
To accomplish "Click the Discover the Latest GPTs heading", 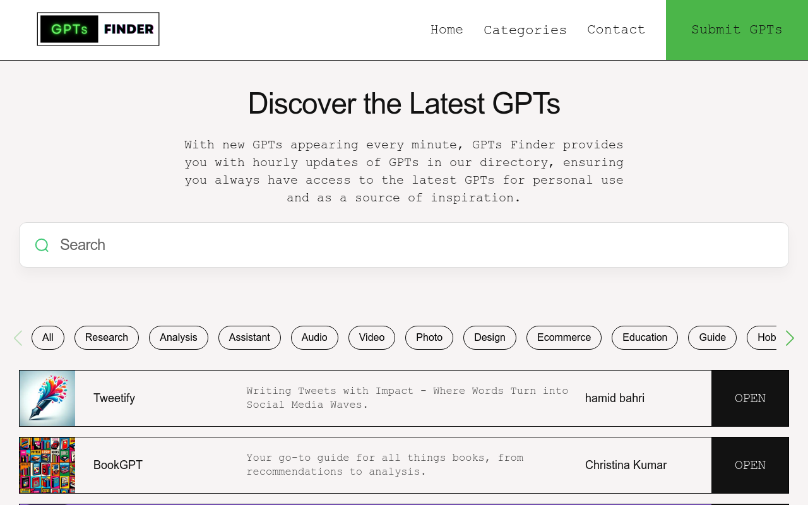I will click(404, 104).
